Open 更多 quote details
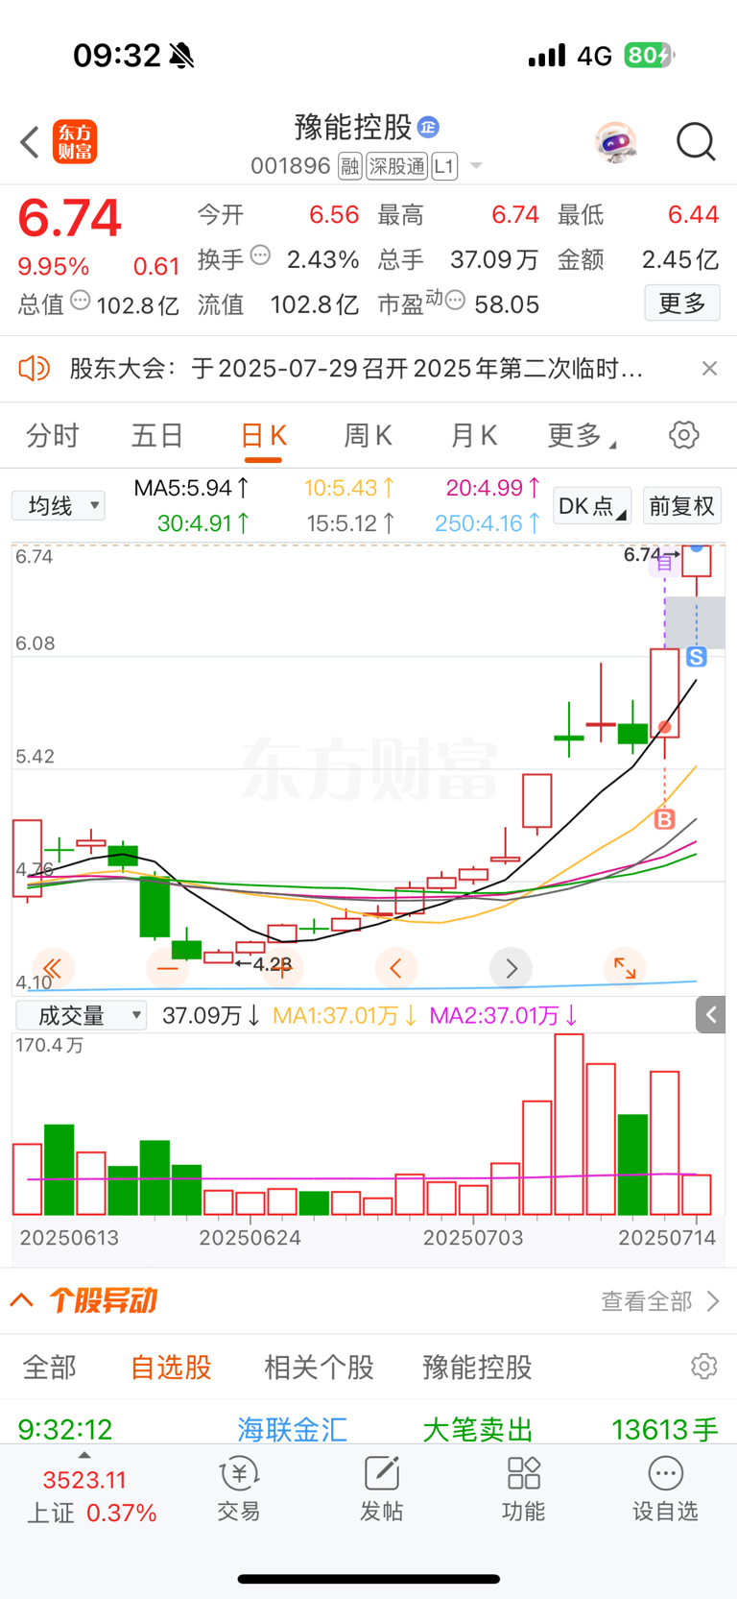Image resolution: width=738 pixels, height=1599 pixels. tap(682, 303)
